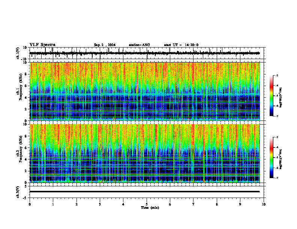This screenshot has width=297, height=229.
Task: Click the time axis tick label "2"
Action: pos(76,204)
